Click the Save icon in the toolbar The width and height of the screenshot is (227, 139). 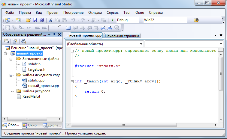click(x=35, y=20)
